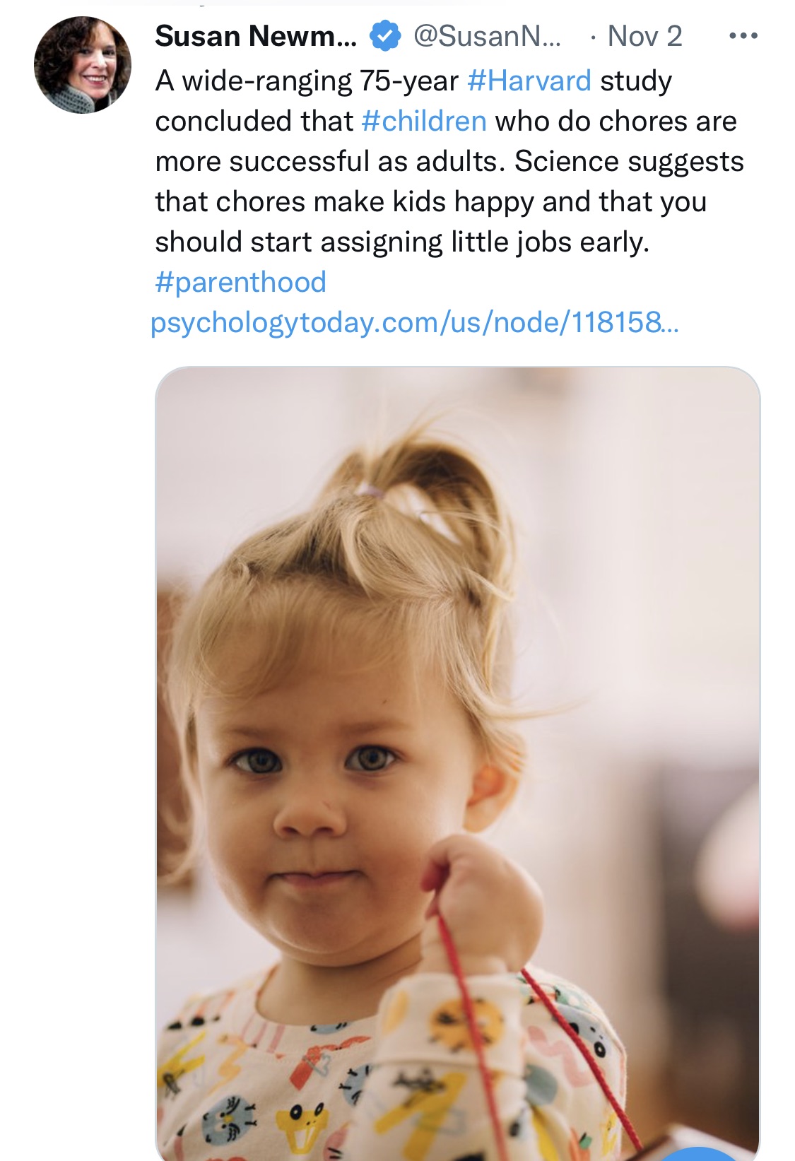Open Susan Newman's profile picture
Screen dimensions: 795x1161
point(83,65)
